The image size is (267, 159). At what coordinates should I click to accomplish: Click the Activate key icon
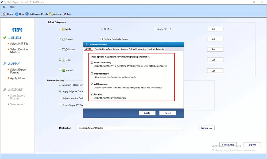(51, 14)
